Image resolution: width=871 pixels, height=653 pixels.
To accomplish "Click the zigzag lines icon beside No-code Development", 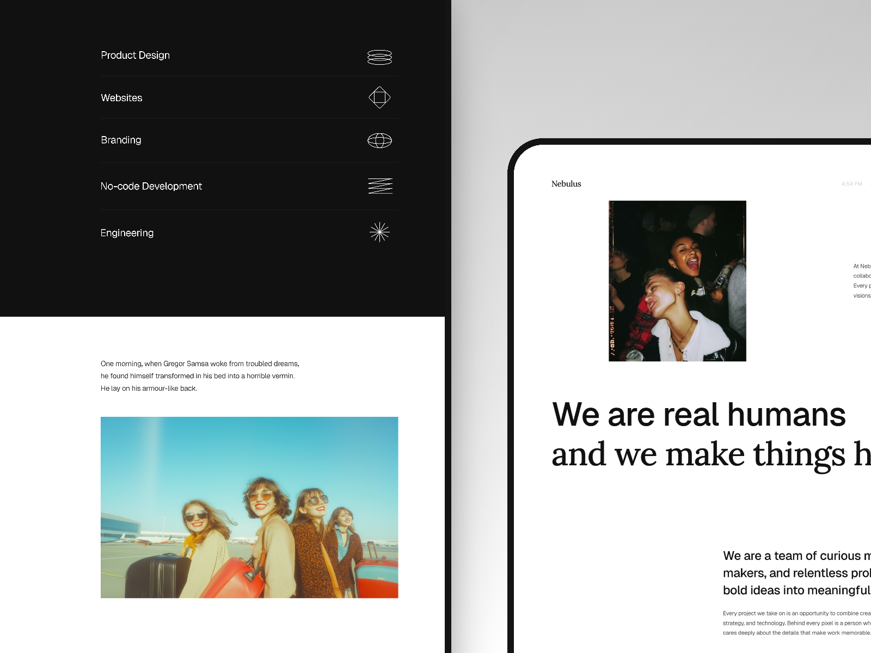I will tap(380, 186).
